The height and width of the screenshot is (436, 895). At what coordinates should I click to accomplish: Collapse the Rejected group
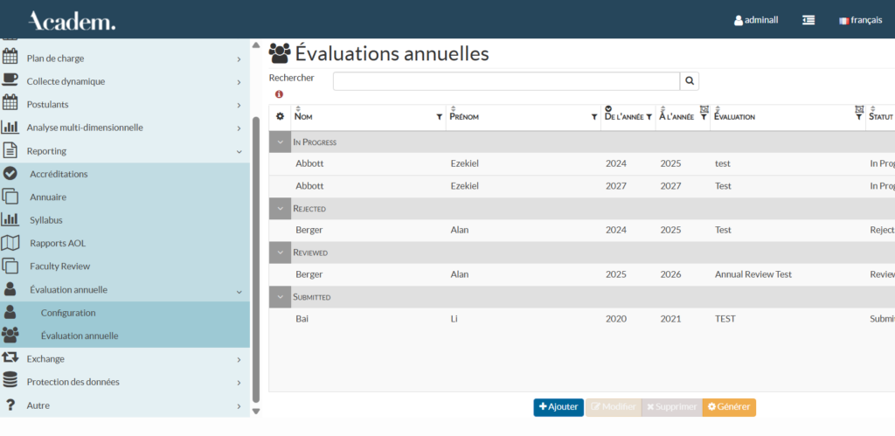281,209
